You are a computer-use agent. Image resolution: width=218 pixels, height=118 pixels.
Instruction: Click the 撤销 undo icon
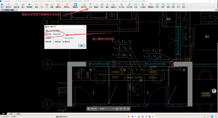click(x=37, y=6)
